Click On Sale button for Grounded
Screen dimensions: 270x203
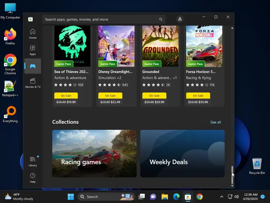pyautogui.click(x=154, y=96)
